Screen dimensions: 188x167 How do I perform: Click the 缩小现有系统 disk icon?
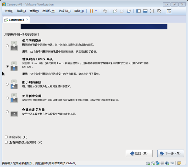click(14, 84)
